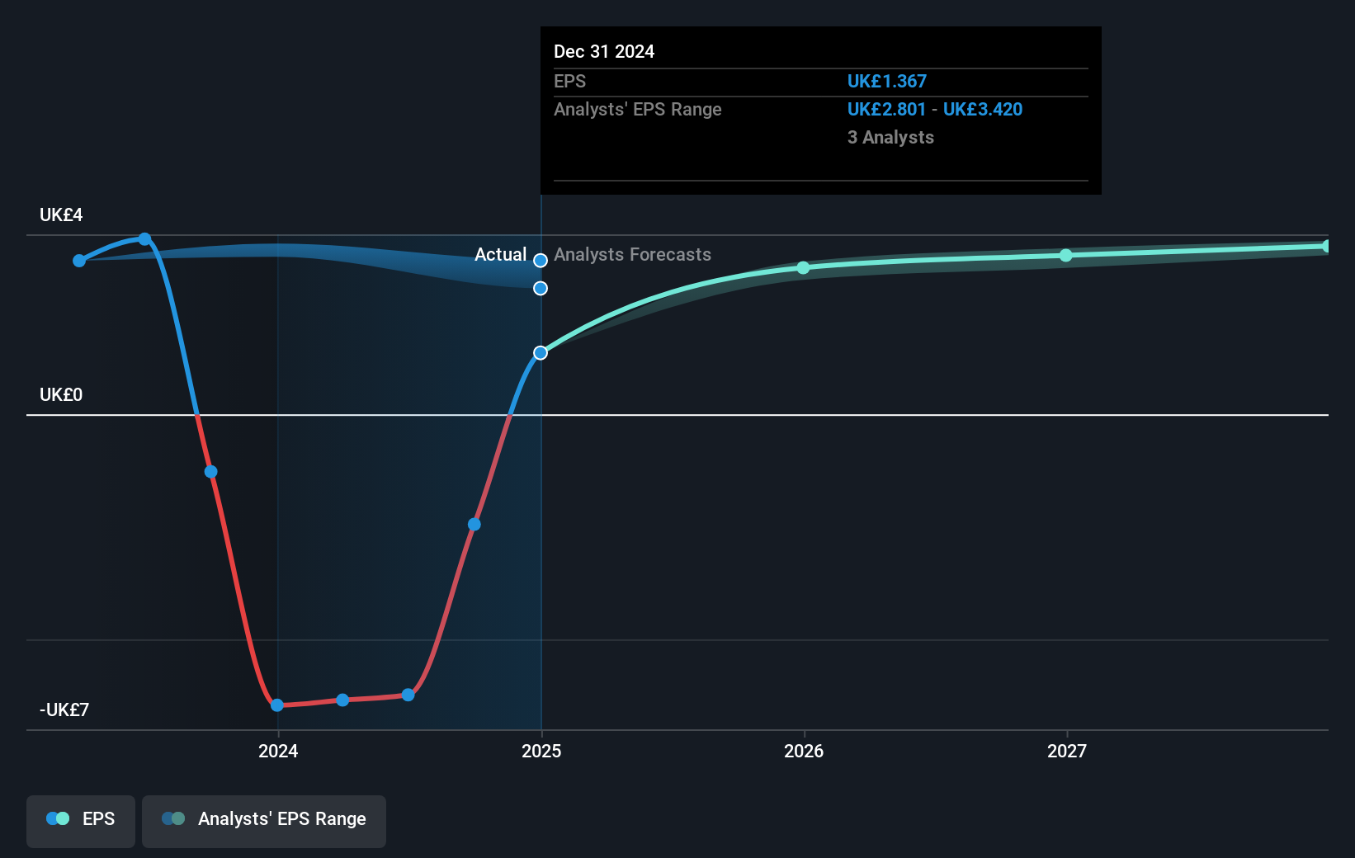Viewport: 1355px width, 858px height.
Task: Switch to the Actual section of the chart
Action: 500,254
